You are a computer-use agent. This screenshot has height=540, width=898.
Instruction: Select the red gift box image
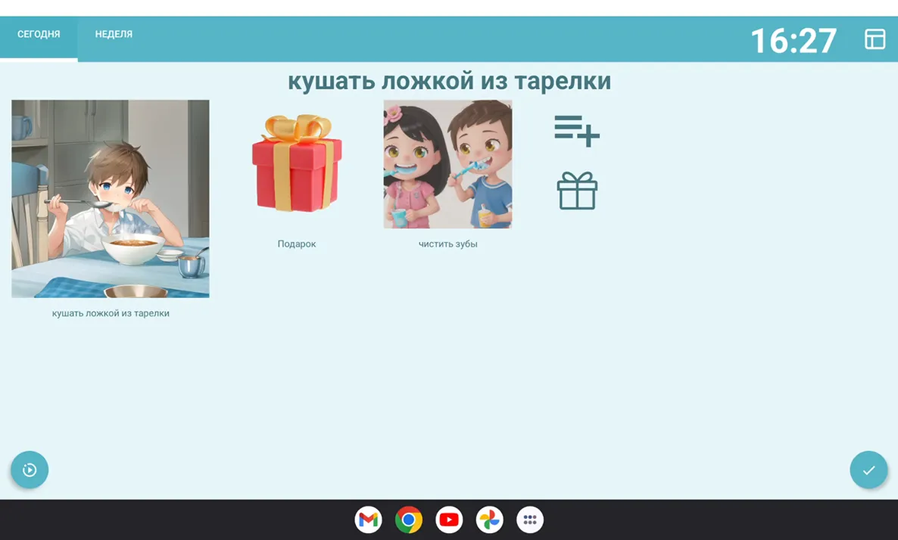(x=297, y=163)
